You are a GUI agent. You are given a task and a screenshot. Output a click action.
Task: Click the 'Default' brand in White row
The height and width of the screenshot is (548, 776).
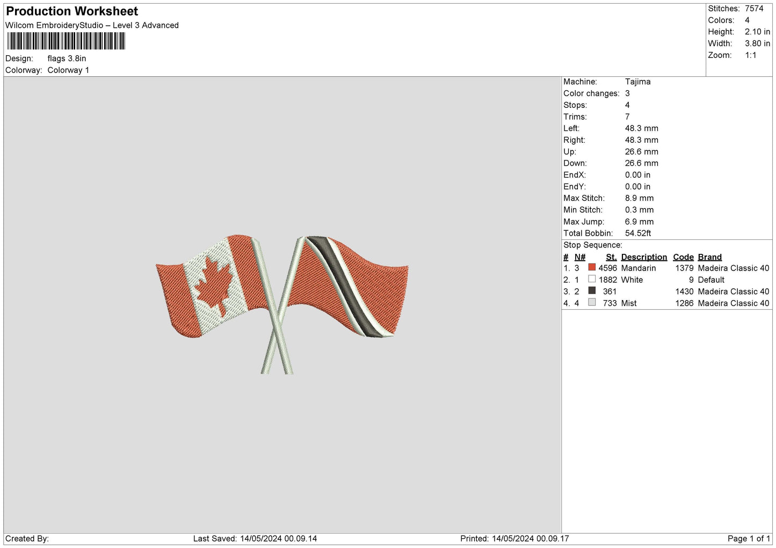[x=711, y=280]
